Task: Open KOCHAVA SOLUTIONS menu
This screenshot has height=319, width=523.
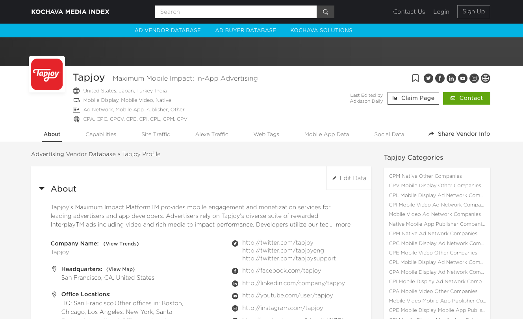Action: pyautogui.click(x=321, y=30)
